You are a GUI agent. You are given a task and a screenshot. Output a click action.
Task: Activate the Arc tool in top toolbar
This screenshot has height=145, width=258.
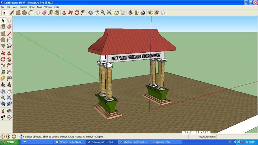[31, 13]
